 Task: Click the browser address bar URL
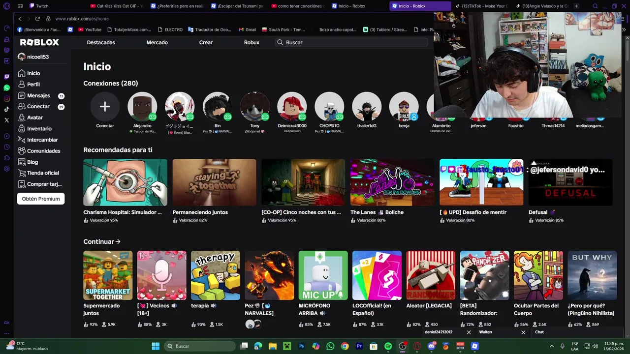[x=82, y=19]
